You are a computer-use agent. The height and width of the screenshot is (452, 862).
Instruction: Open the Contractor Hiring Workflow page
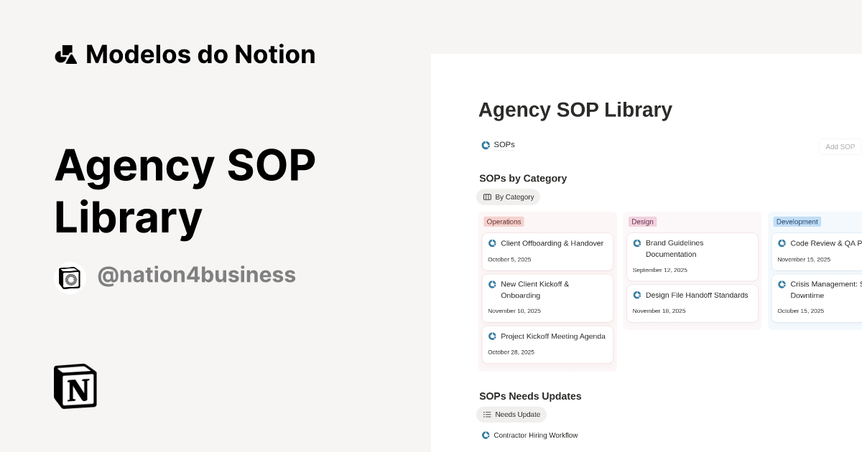(x=536, y=435)
